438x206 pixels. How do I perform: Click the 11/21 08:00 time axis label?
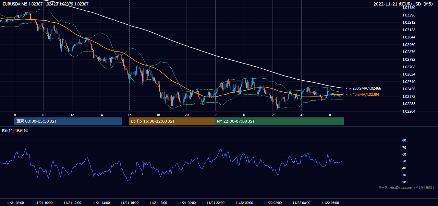(x=15, y=203)
